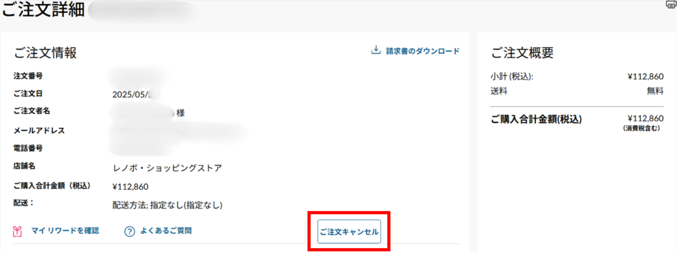Open the 請求書のダウンロード link
The width and height of the screenshot is (677, 266).
pos(422,51)
